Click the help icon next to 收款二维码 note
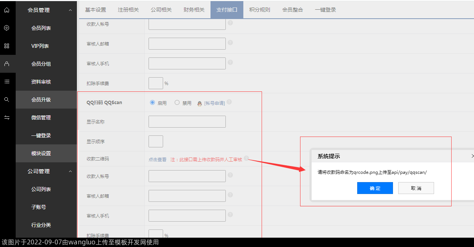 coord(246,158)
